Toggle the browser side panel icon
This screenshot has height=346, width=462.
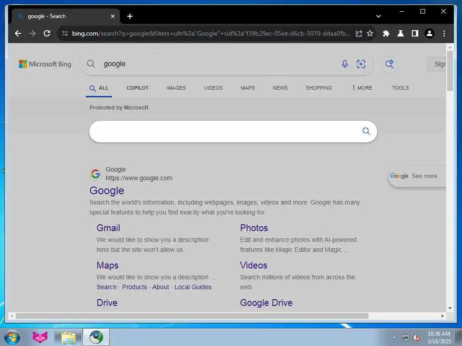pyautogui.click(x=415, y=33)
